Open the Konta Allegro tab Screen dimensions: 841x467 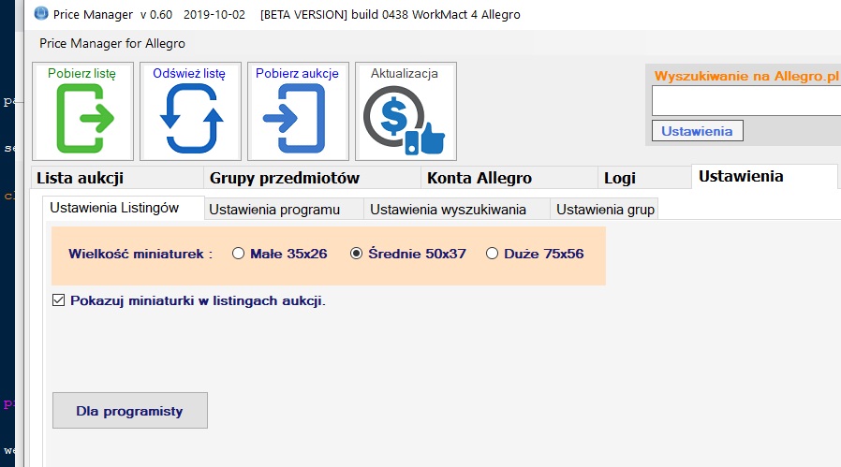tap(509, 178)
